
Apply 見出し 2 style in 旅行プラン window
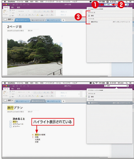[x=63, y=96]
